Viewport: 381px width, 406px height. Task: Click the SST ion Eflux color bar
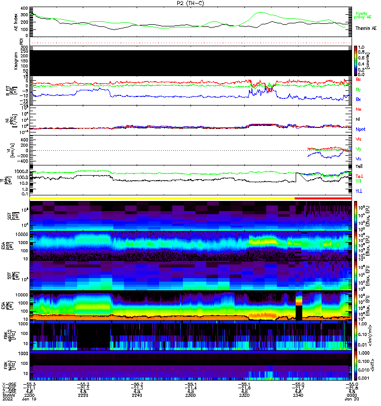[356, 216]
